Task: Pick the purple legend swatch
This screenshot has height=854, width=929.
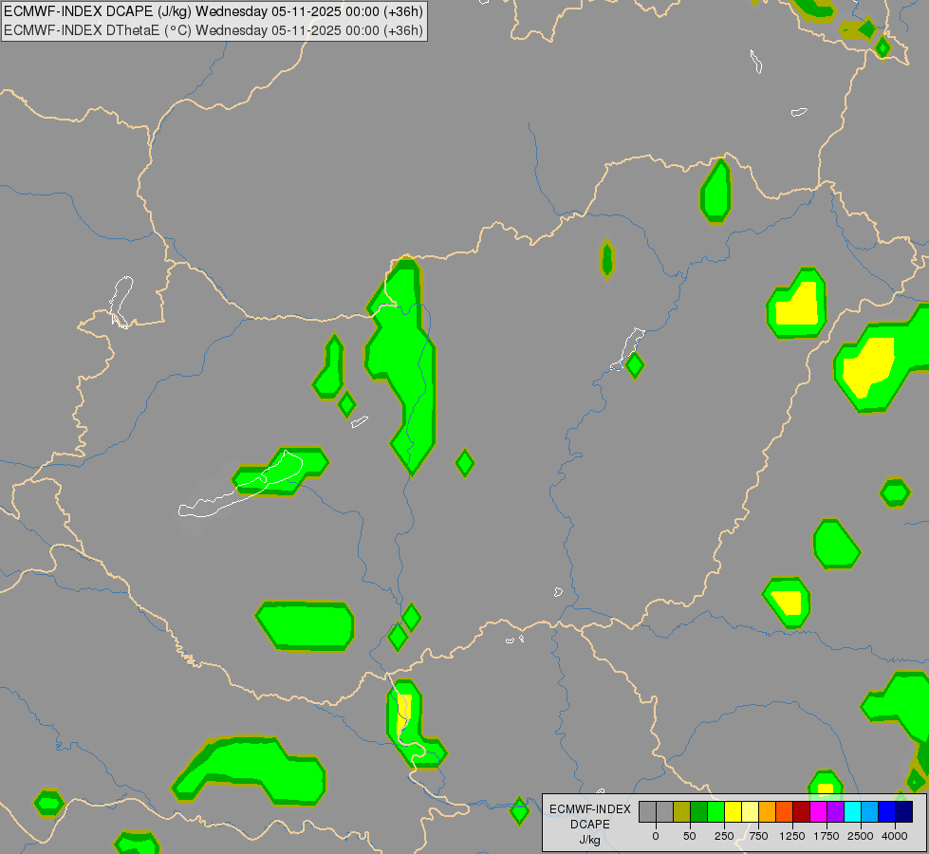Action: 836,811
